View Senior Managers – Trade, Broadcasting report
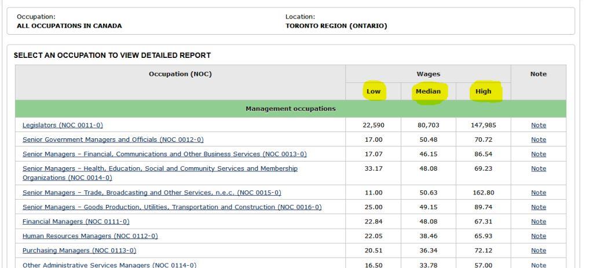The image size is (593, 268). [x=152, y=193]
